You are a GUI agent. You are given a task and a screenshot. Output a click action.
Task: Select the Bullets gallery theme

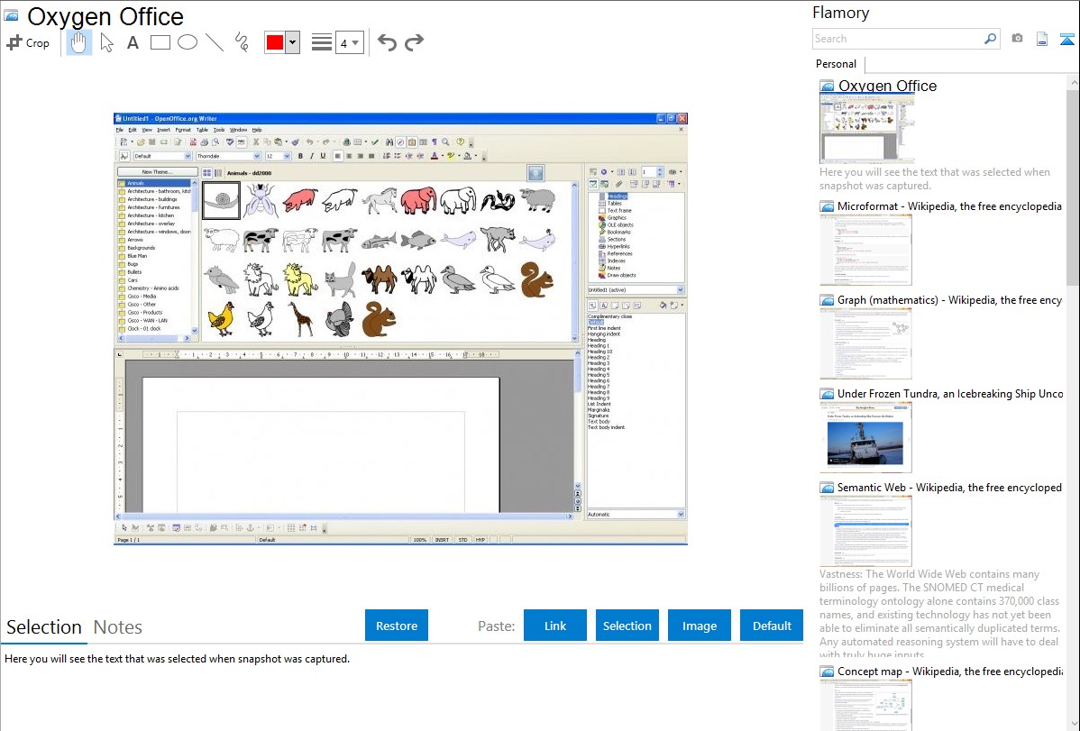coord(134,272)
